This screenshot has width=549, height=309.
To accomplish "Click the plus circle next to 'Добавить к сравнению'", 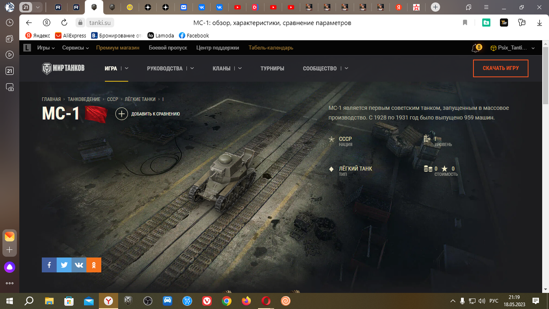I will point(121,114).
